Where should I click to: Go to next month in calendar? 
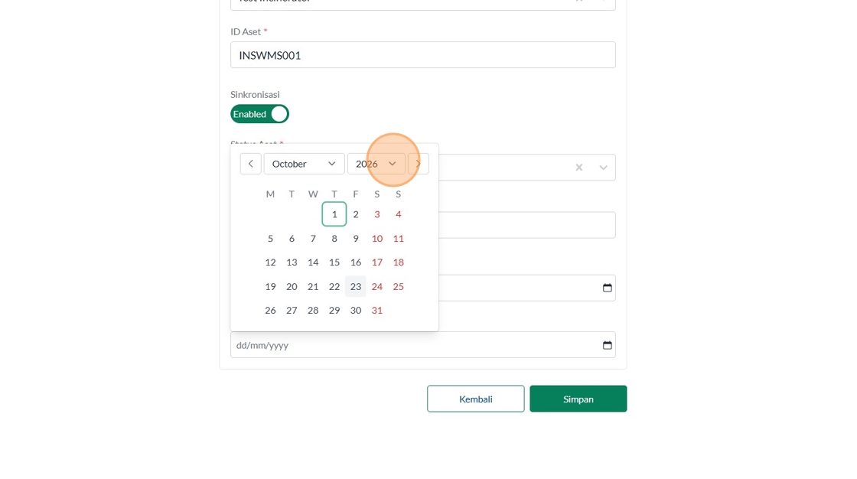click(x=419, y=164)
